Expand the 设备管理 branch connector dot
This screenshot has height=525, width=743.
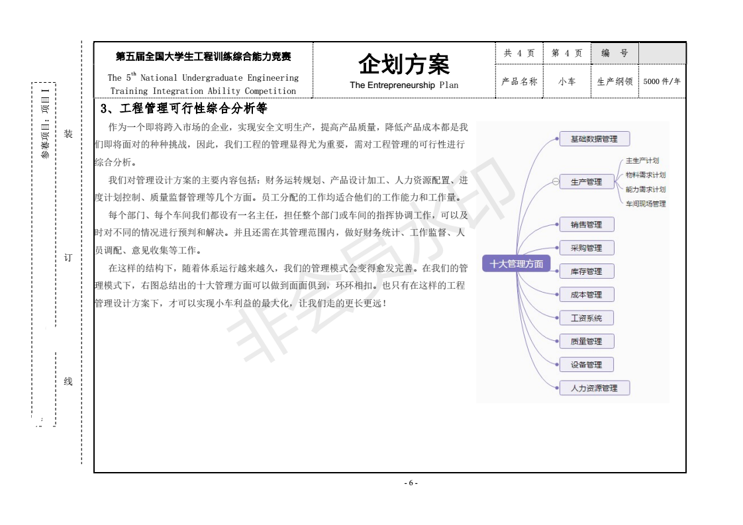(x=556, y=363)
